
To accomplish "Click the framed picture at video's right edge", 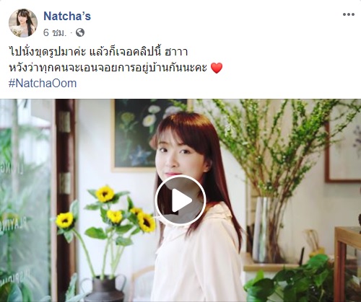I will point(344,149).
